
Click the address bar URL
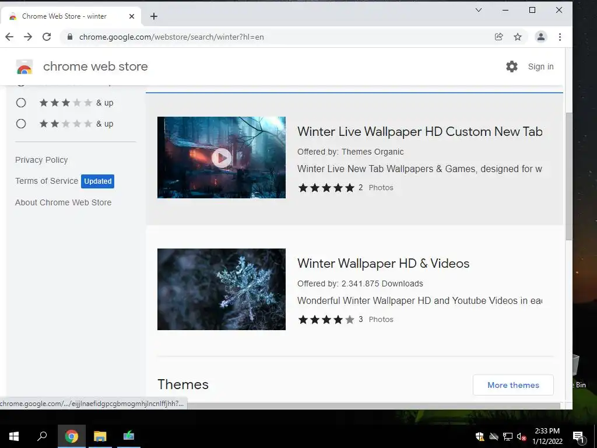(x=171, y=37)
